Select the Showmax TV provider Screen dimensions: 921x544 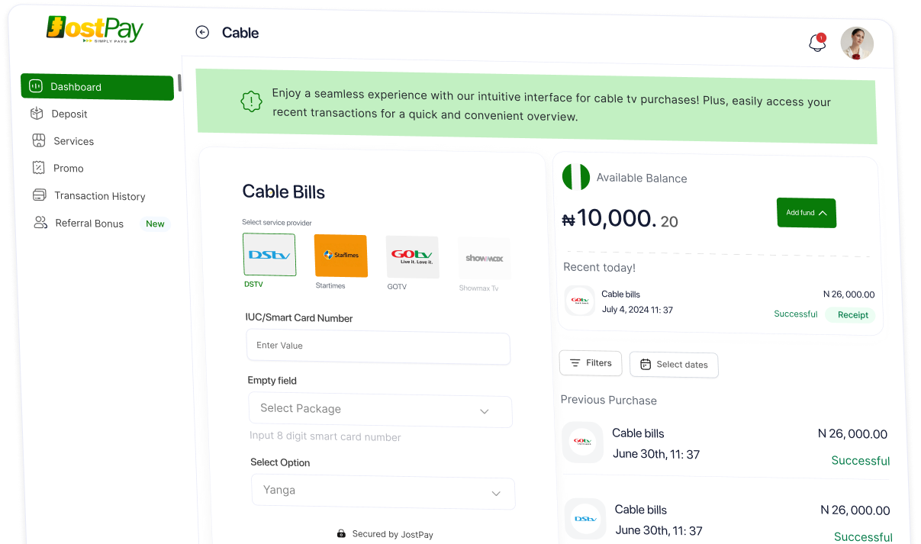coord(485,259)
